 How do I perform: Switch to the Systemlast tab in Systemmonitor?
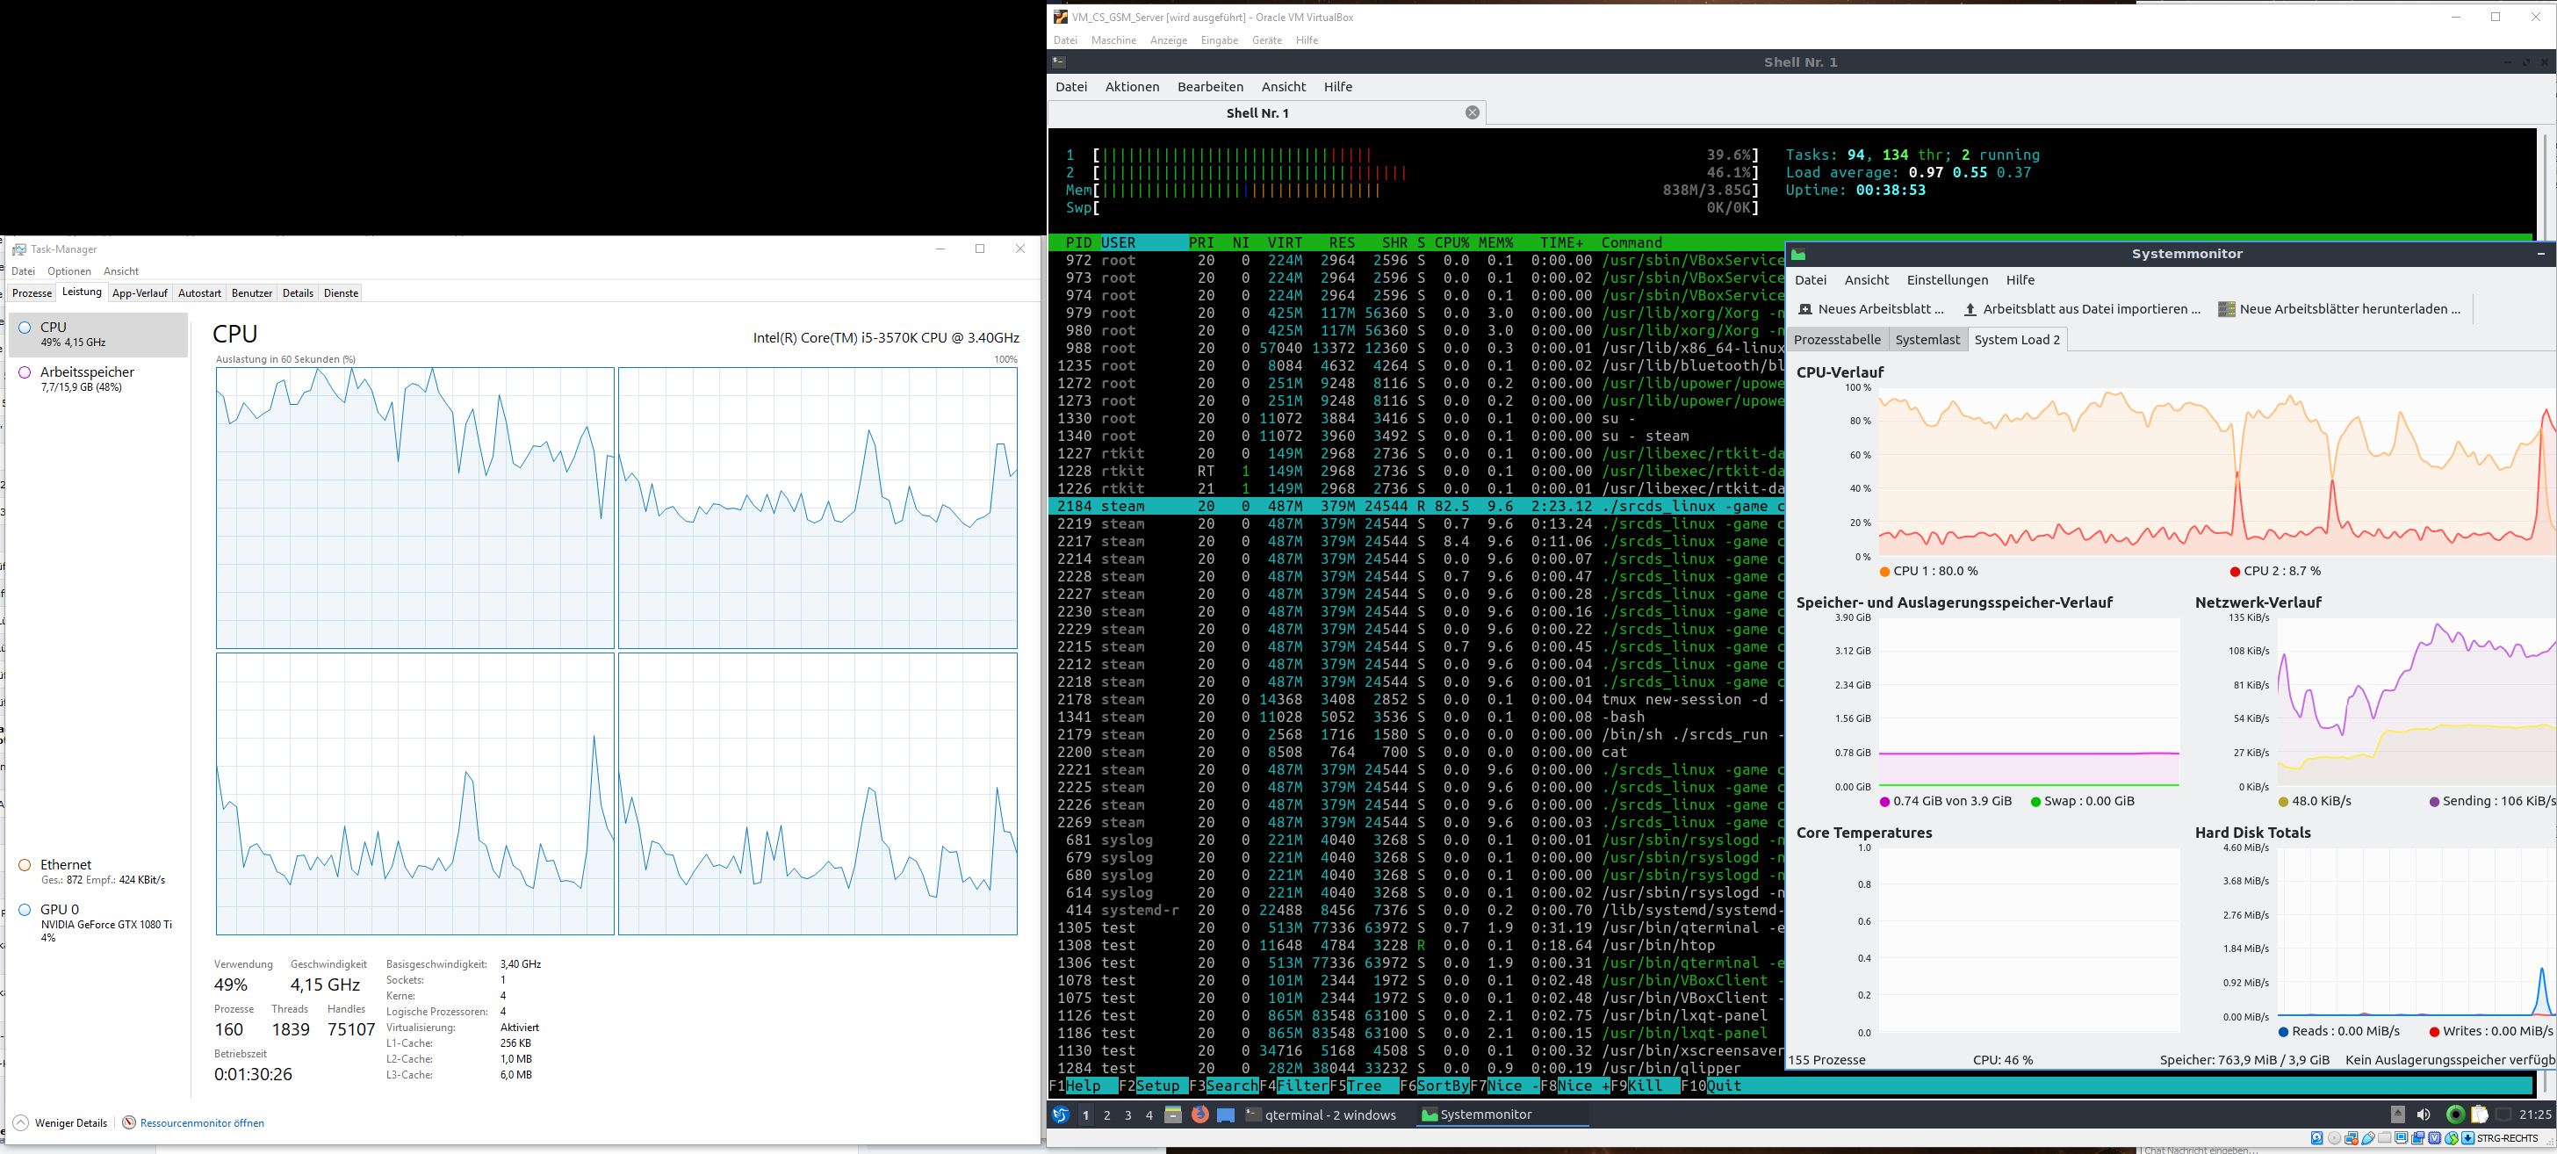(1927, 339)
